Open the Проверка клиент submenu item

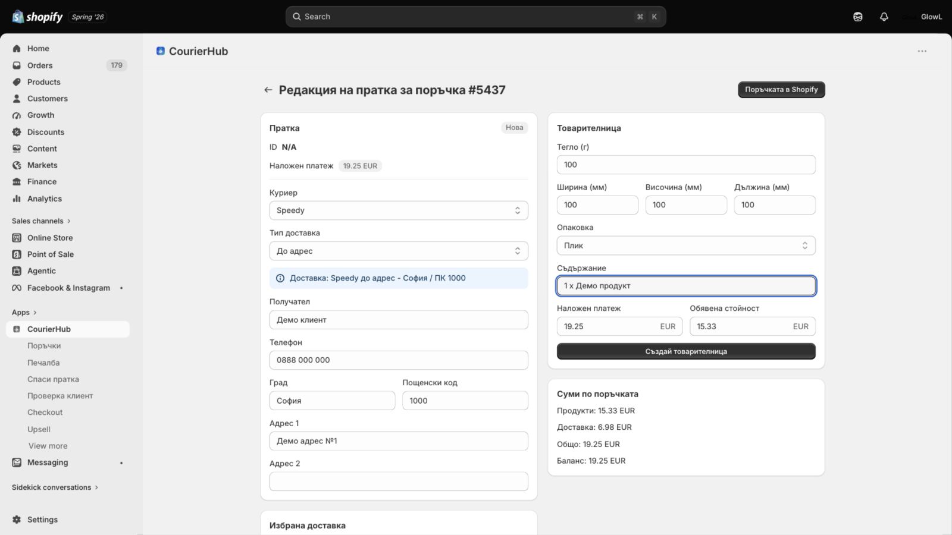tap(60, 396)
